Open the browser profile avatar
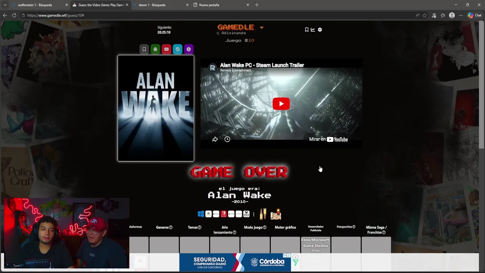This screenshot has height=273, width=485. [x=452, y=16]
